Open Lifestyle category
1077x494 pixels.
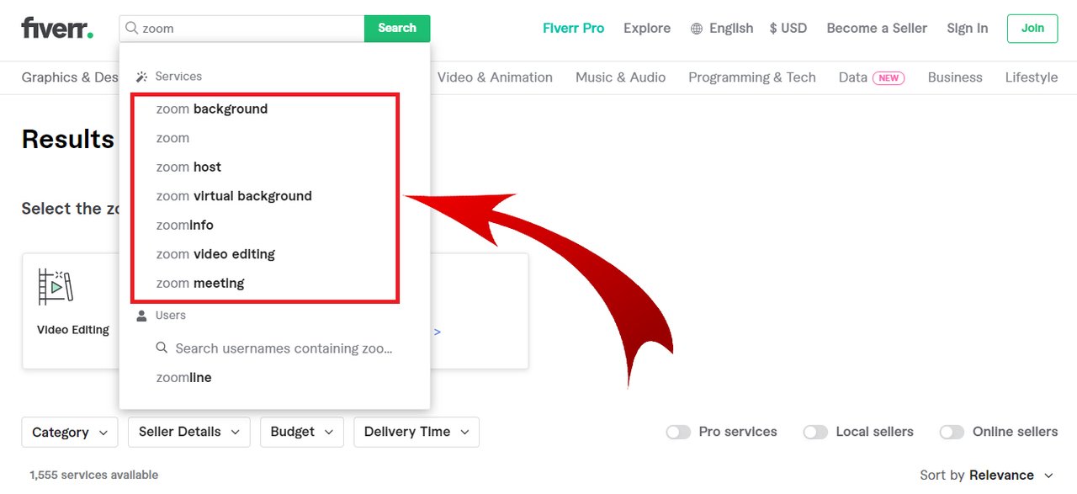1032,77
